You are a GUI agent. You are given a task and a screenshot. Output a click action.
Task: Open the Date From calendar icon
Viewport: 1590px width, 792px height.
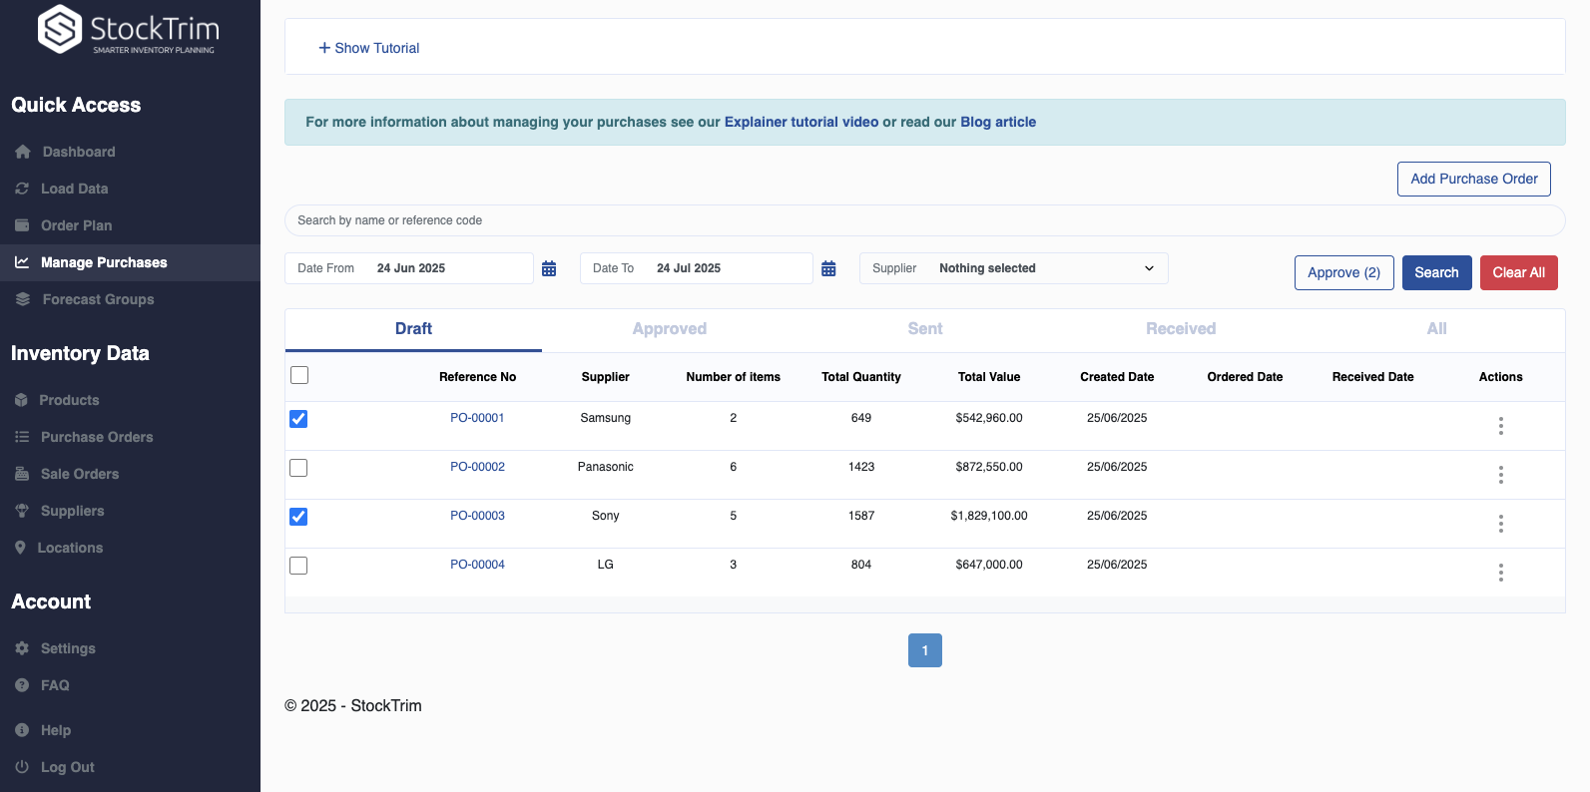[x=549, y=268]
